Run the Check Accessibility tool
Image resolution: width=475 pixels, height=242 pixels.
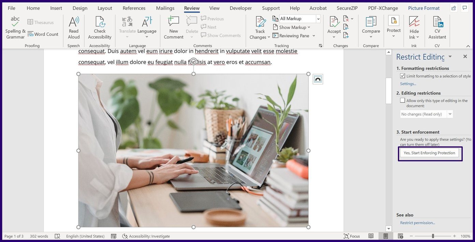(x=99, y=27)
